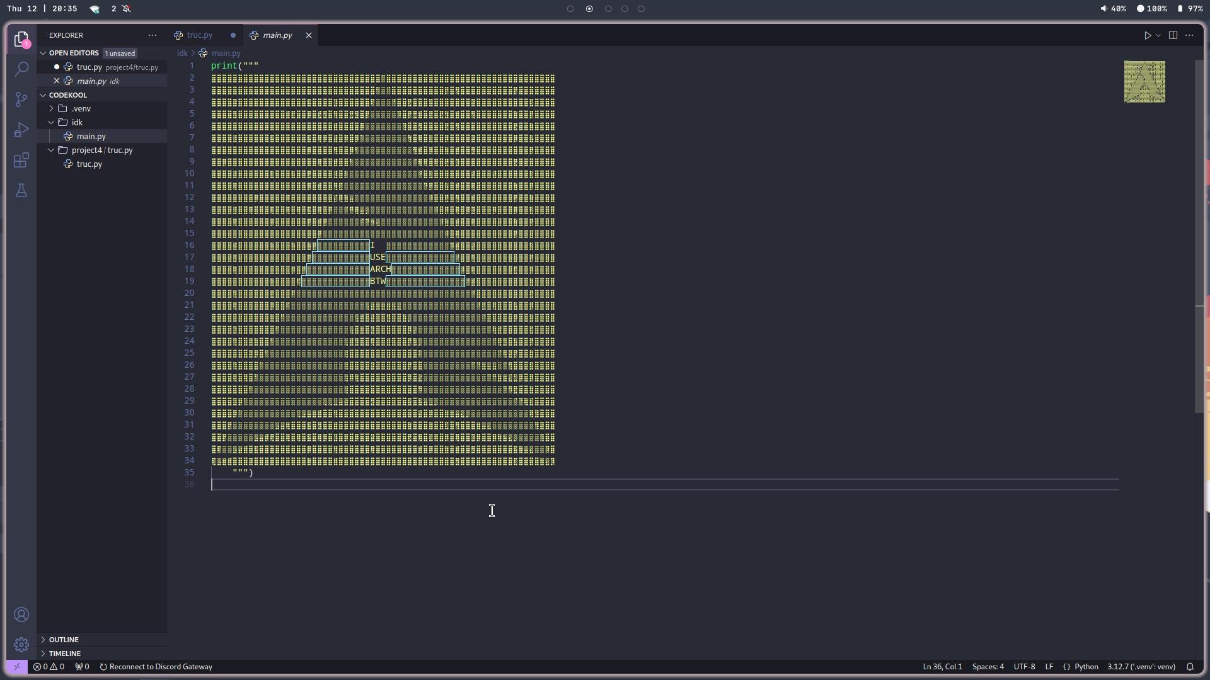Change the Python language mode
1210x680 pixels.
click(1086, 667)
